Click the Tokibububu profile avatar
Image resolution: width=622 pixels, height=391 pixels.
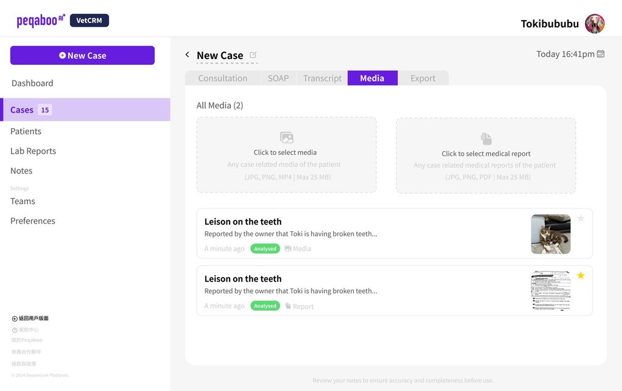point(595,24)
